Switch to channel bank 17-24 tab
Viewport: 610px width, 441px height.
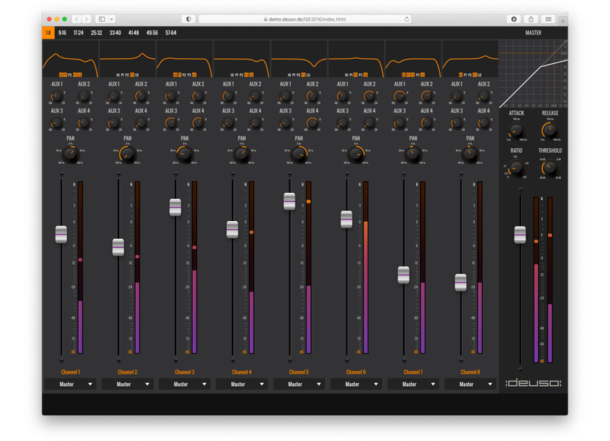coord(79,32)
